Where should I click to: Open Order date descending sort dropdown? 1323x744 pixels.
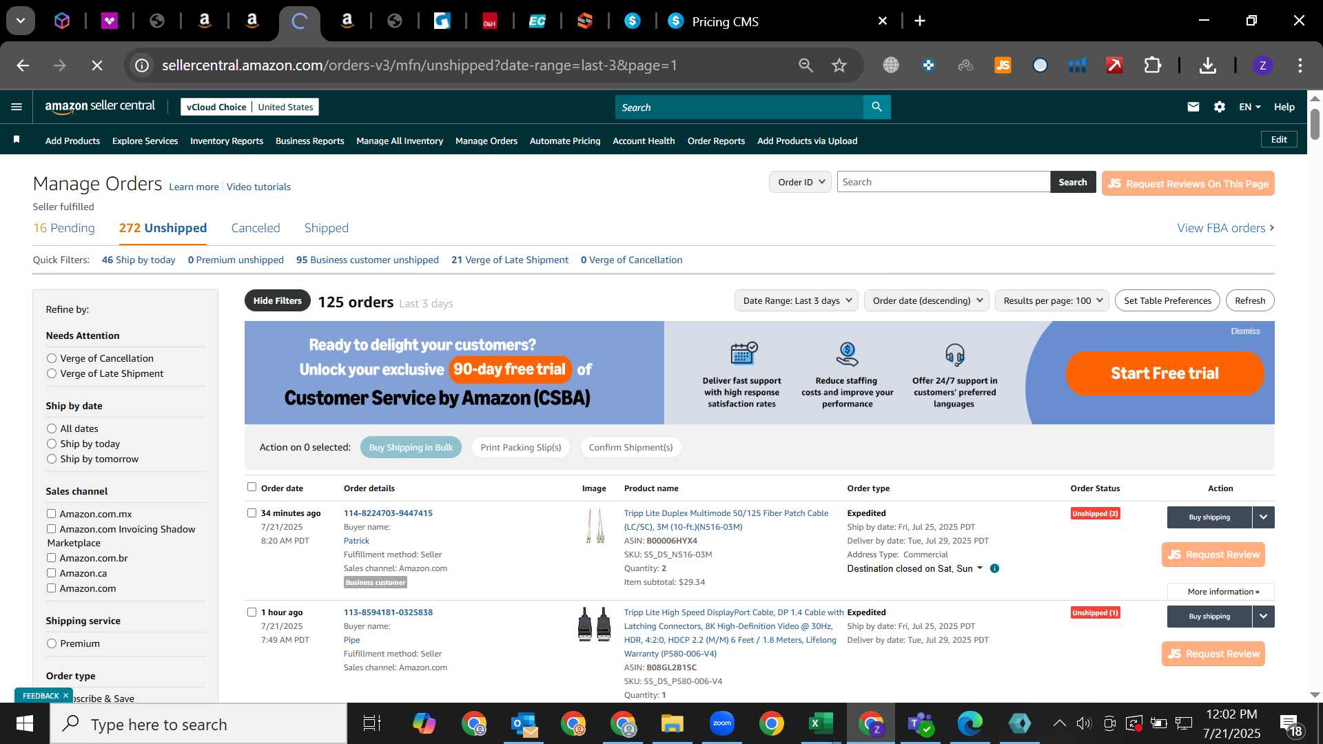coord(926,300)
